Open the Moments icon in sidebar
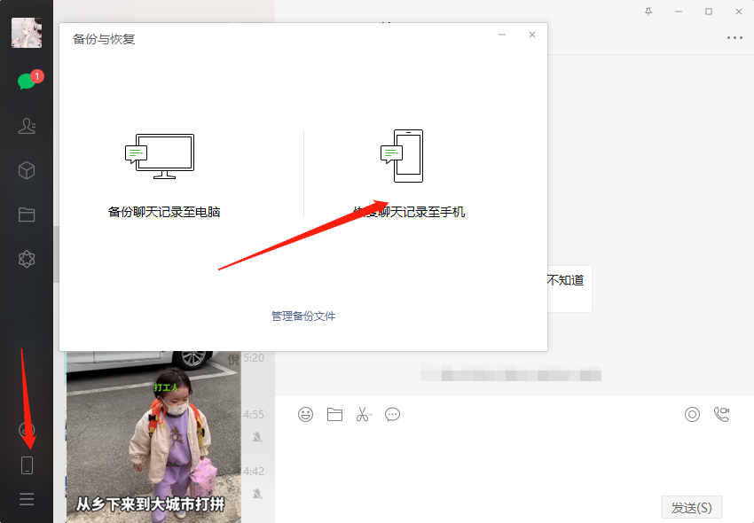 (x=27, y=259)
